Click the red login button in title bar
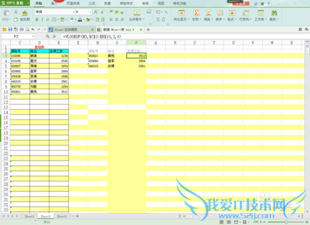Image resolution: width=310 pixels, height=225 pixels. (x=241, y=3)
